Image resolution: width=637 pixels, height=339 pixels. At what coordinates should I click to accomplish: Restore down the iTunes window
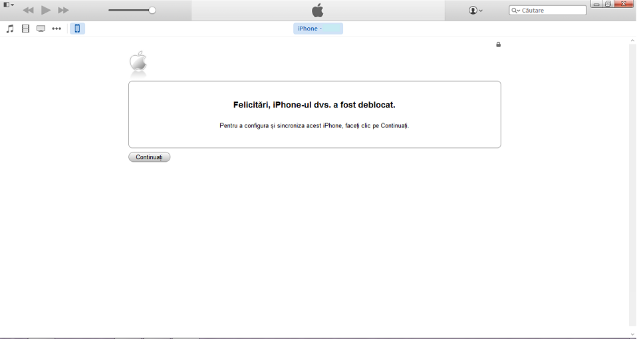point(608,4)
